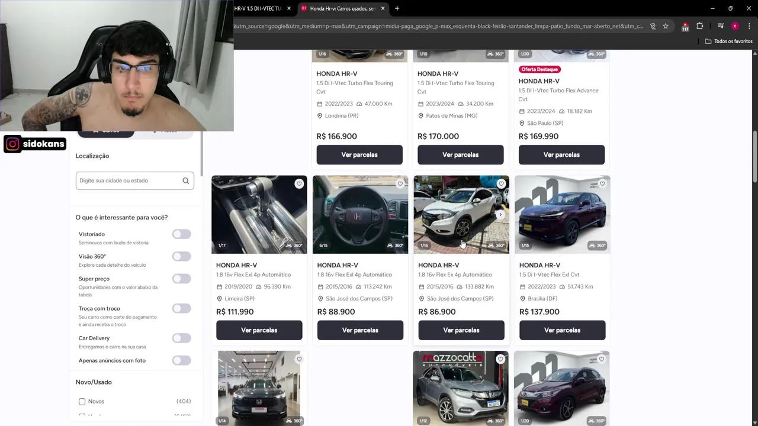Open Chrome profile avatar
This screenshot has height=426, width=758.
click(735, 26)
